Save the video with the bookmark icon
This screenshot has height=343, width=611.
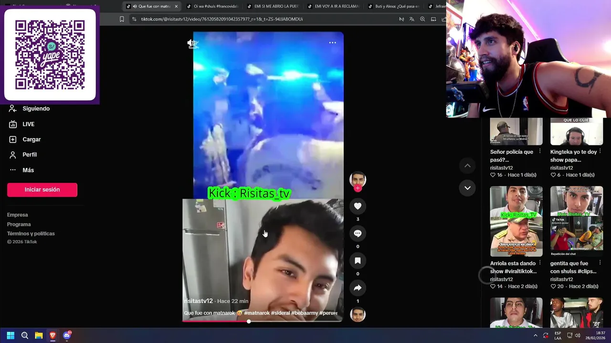click(358, 261)
